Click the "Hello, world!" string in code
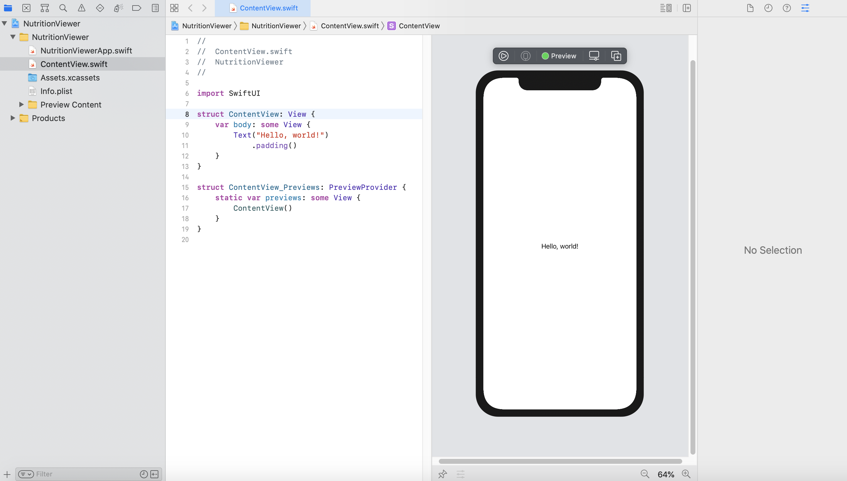The image size is (847, 481). pyautogui.click(x=290, y=135)
